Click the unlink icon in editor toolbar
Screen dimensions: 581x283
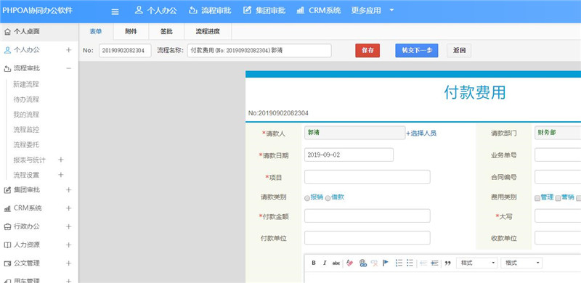(x=374, y=263)
